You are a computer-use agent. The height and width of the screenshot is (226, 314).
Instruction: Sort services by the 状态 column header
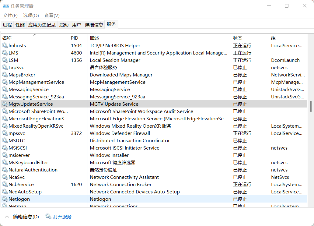point(238,38)
